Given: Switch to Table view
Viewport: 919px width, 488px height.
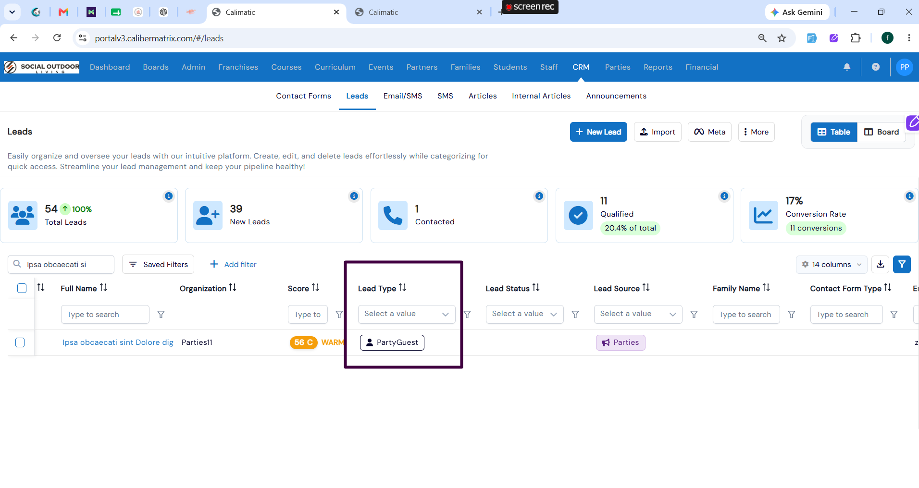Looking at the screenshot, I should [834, 132].
